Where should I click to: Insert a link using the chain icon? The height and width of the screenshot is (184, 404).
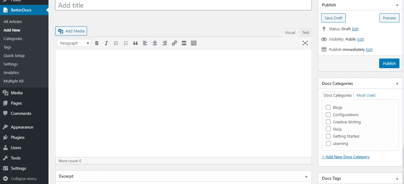pyautogui.click(x=174, y=43)
